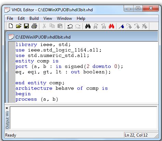Save the file with floppy disk icon
162x141 pixels.
[26, 26]
